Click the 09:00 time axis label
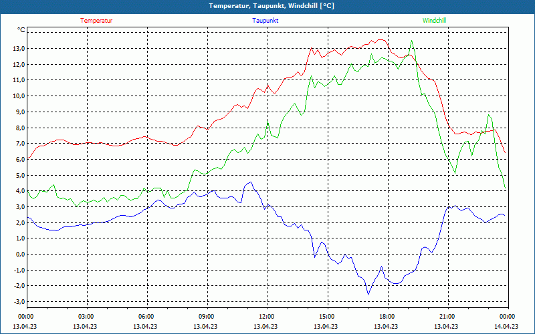Screen dimensions: 535x334 (x=207, y=317)
